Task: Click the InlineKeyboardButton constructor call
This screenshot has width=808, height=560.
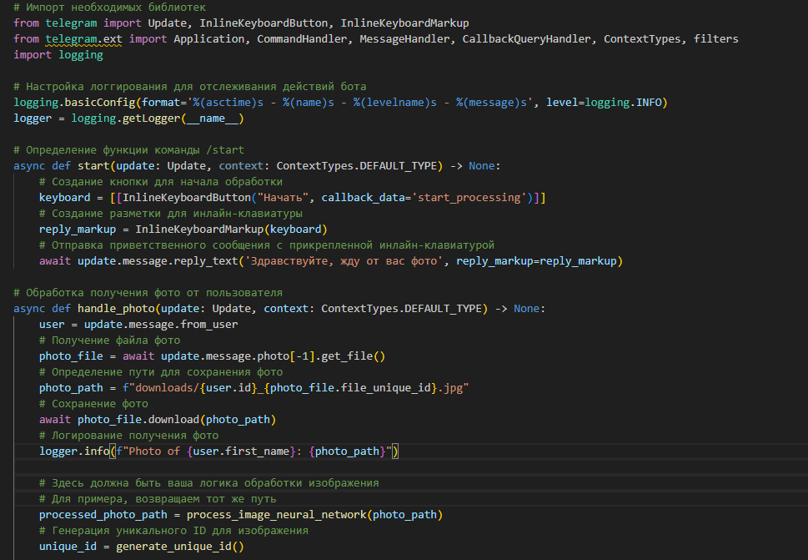Action: 187,198
